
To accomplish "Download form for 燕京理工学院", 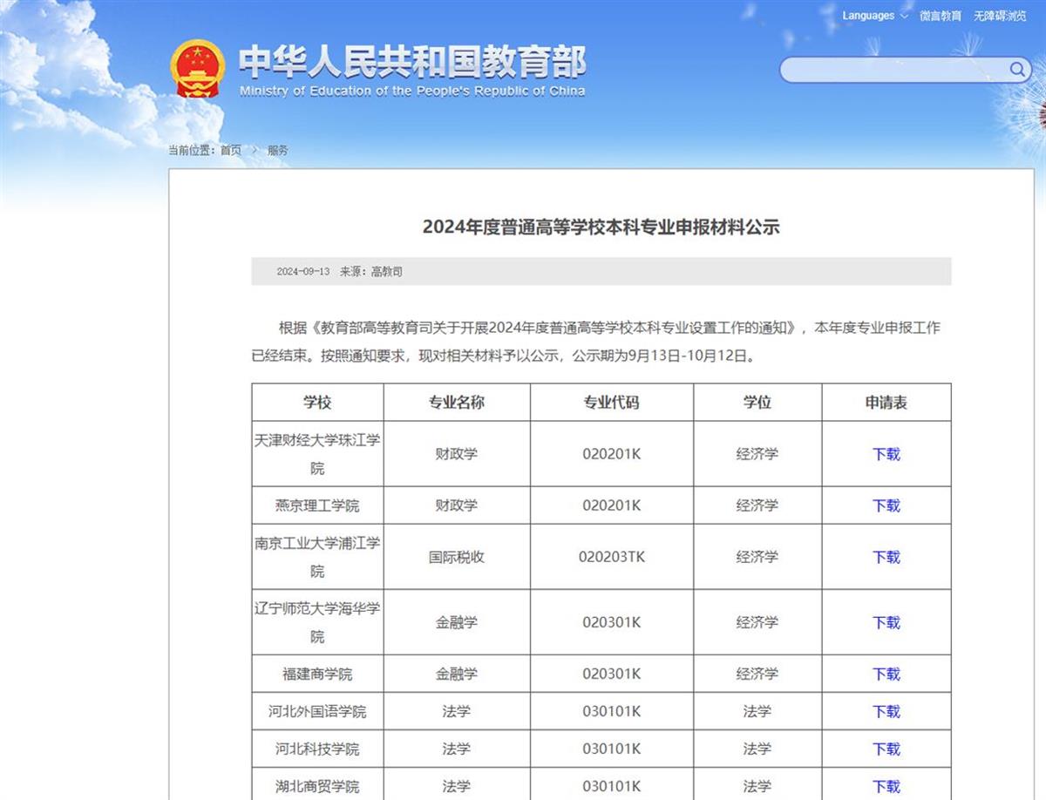I will click(x=886, y=505).
